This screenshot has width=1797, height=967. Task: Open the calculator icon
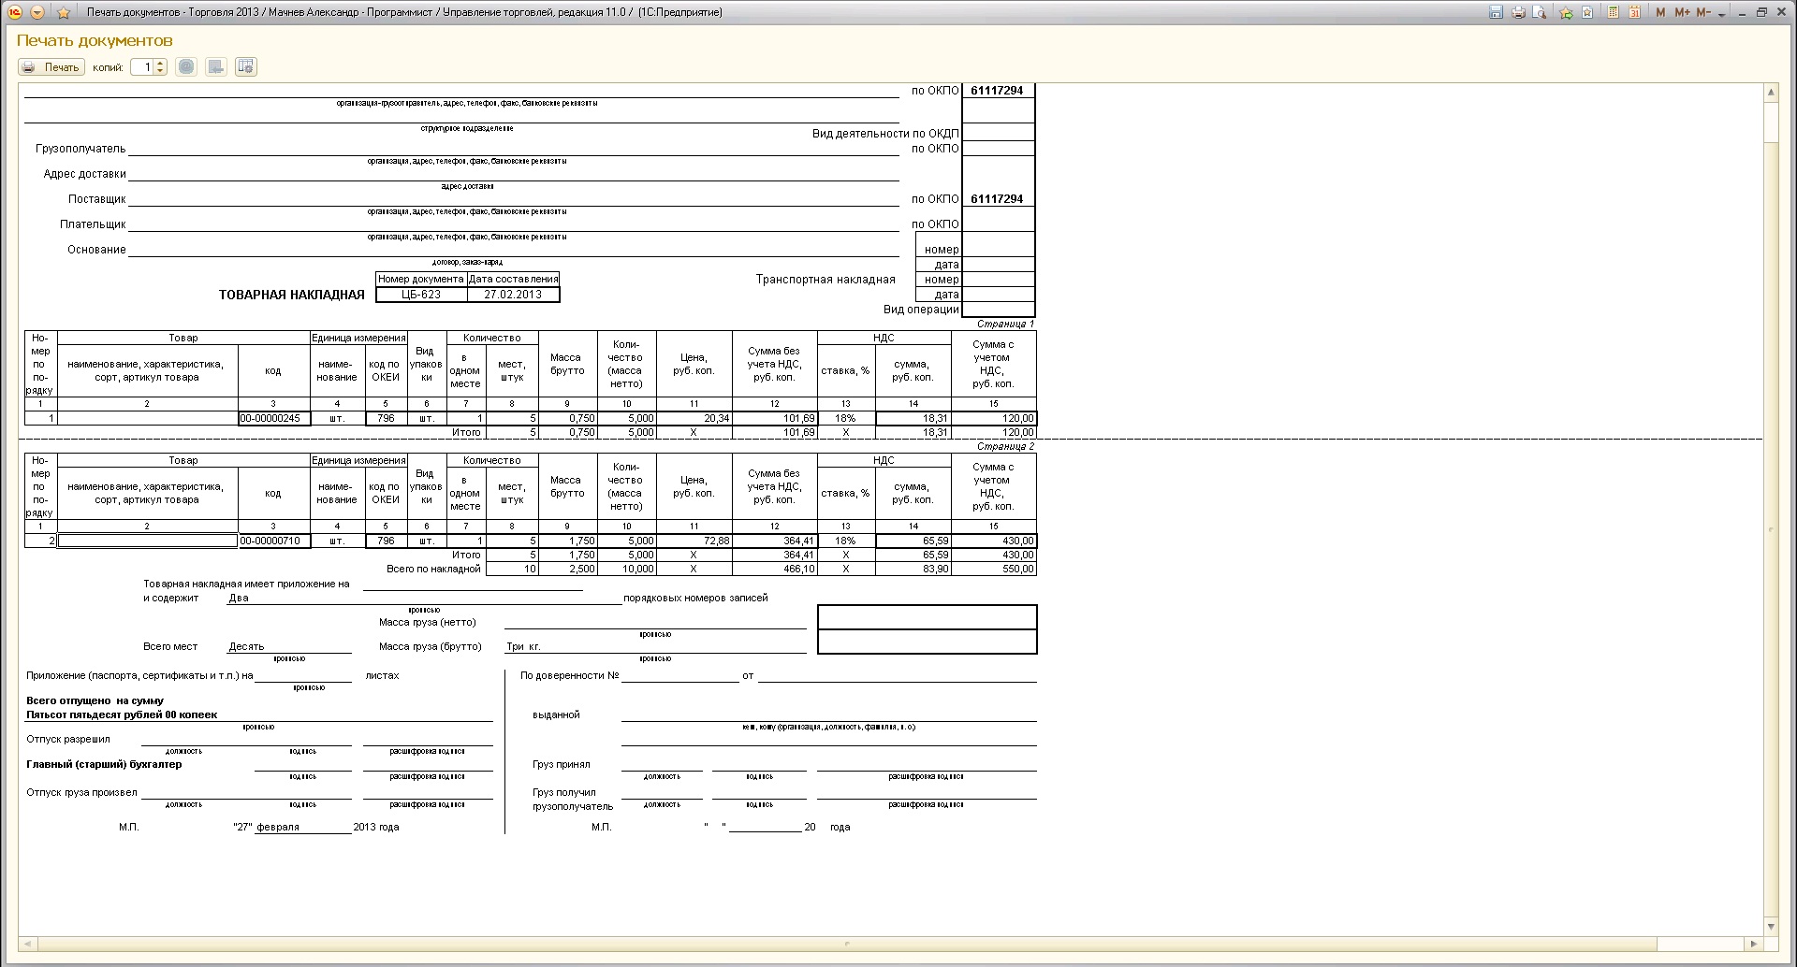(1614, 12)
